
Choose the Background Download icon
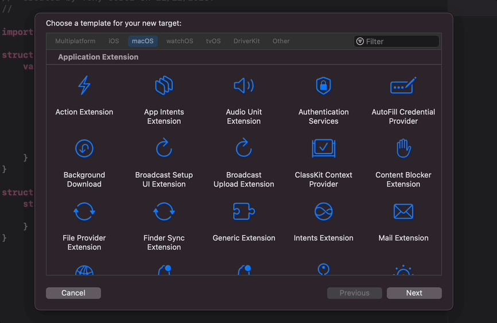tap(84, 148)
